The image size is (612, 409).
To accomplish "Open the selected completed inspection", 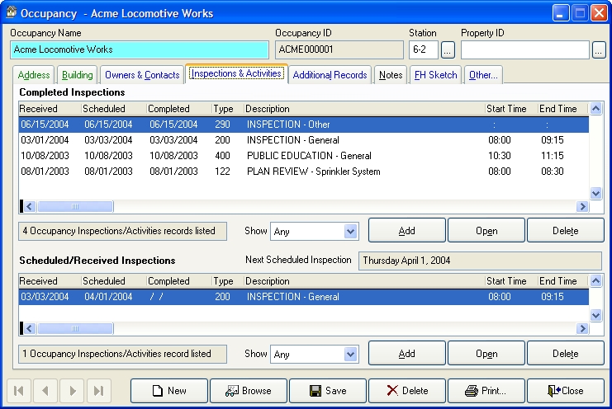I will coord(486,231).
